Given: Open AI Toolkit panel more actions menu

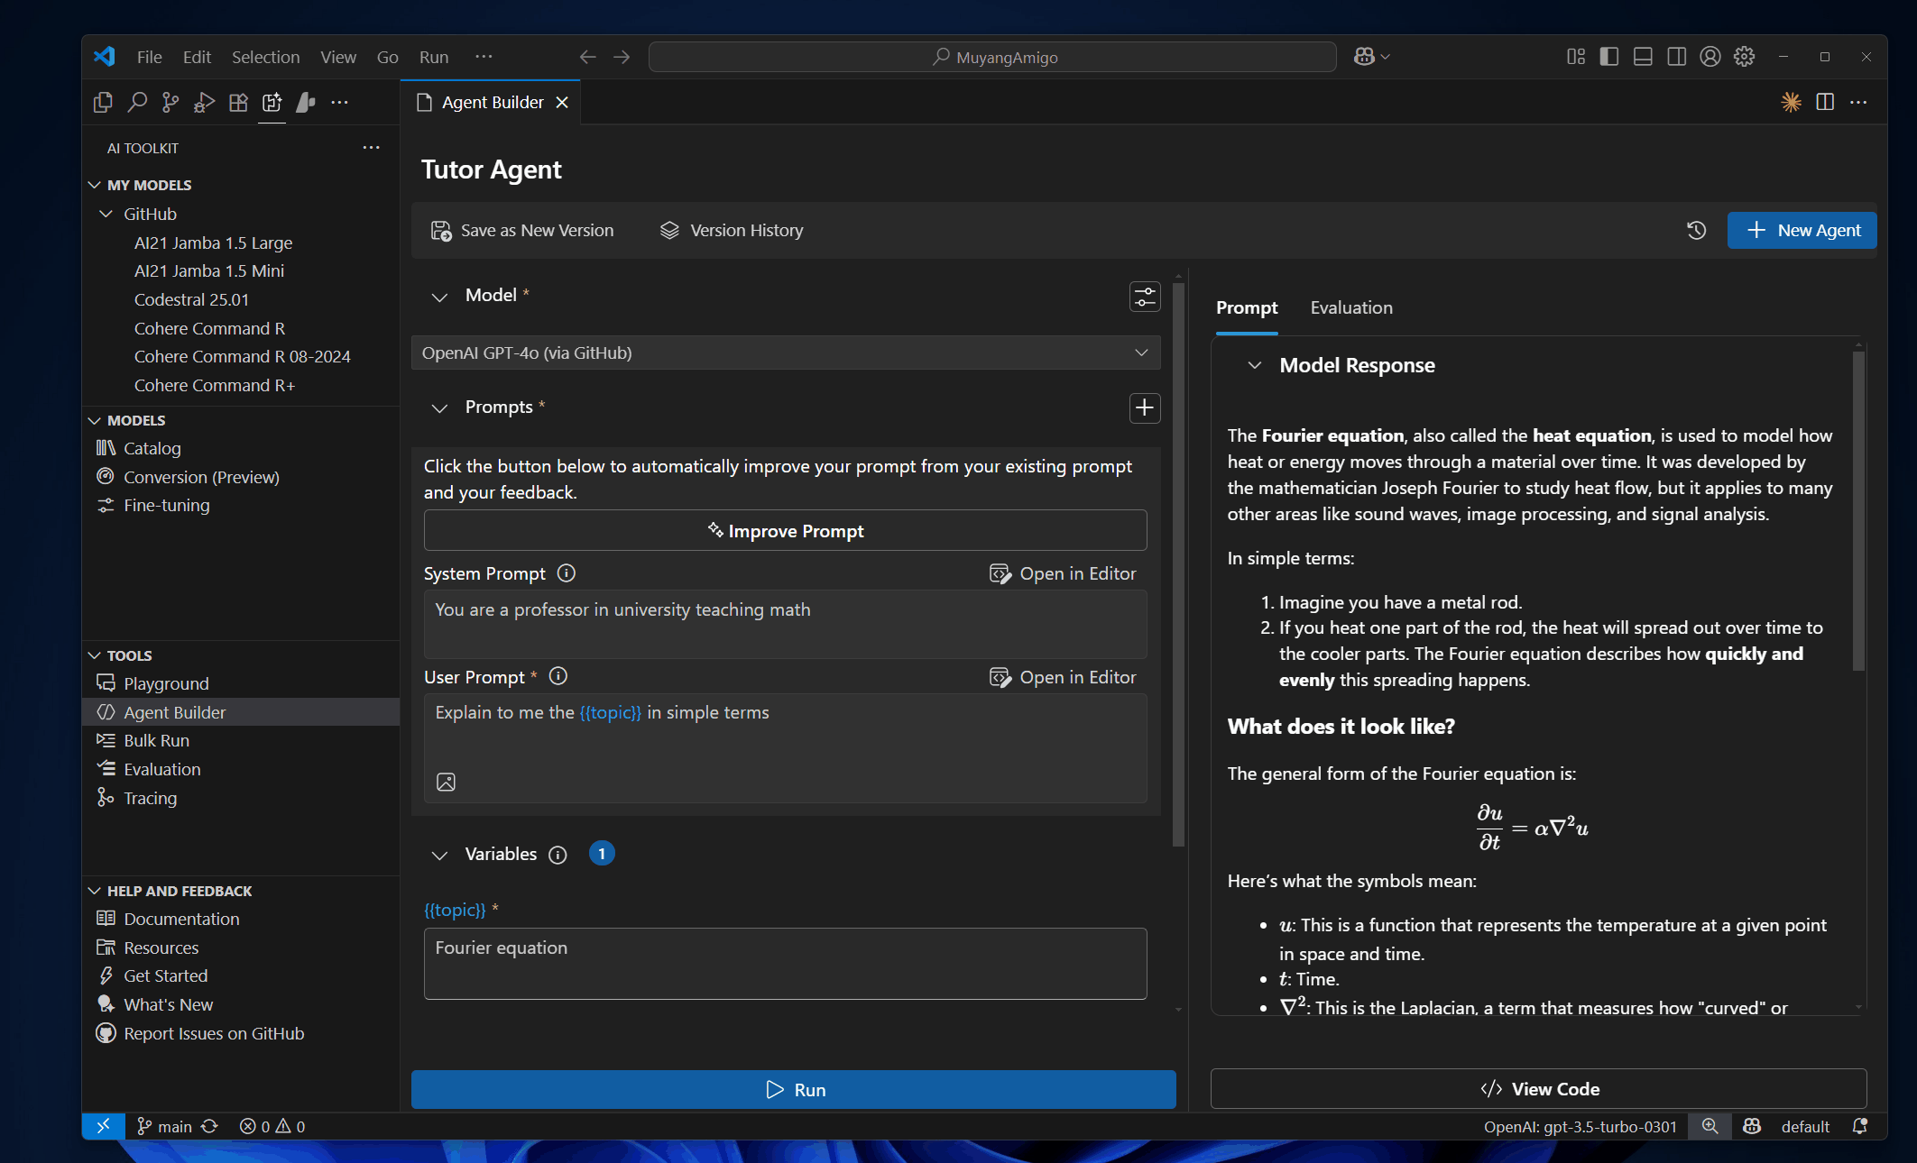Looking at the screenshot, I should 371,147.
